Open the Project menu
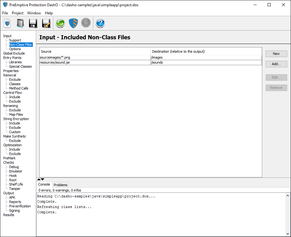 pyautogui.click(x=17, y=13)
